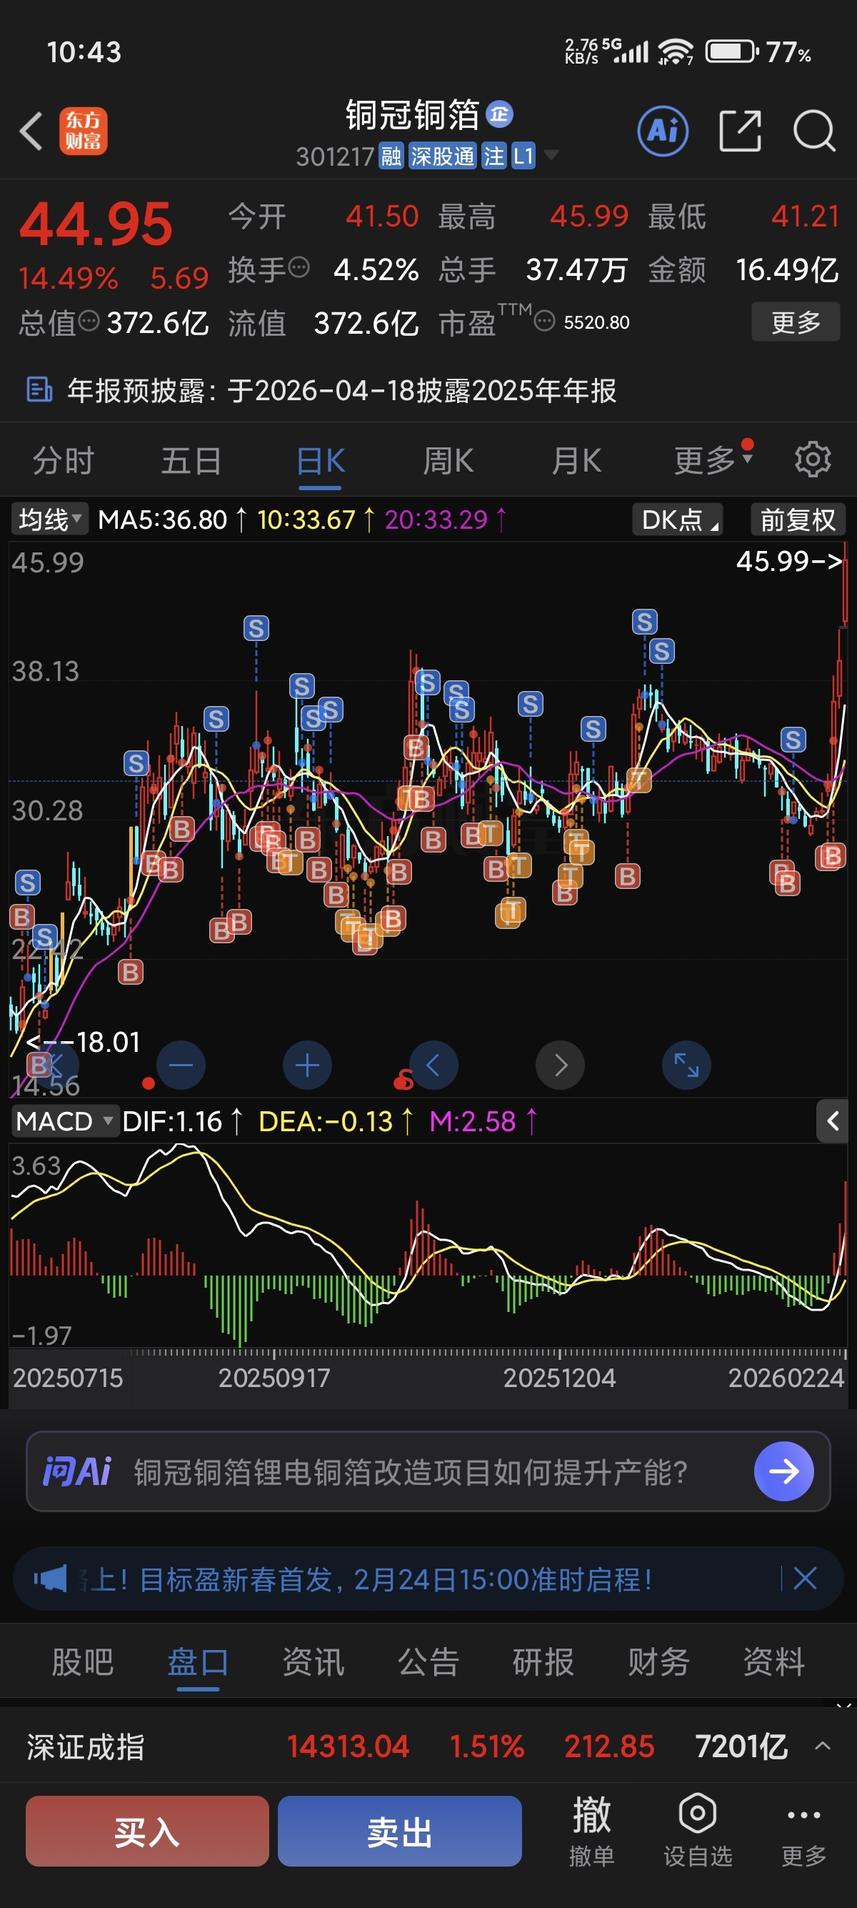The image size is (857, 1908).
Task: Open the 东方财富 orange logo
Action: coord(83,131)
